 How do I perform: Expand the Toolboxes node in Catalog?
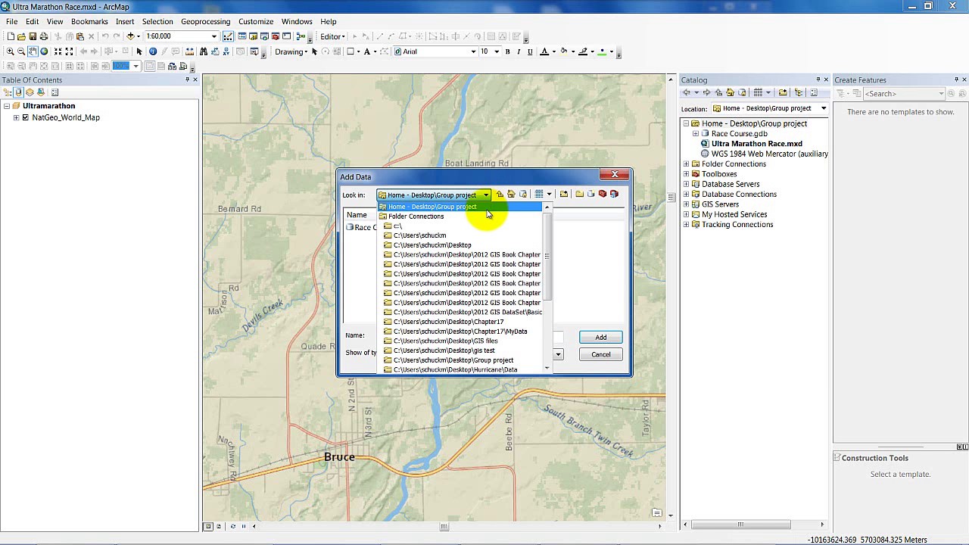pos(686,174)
